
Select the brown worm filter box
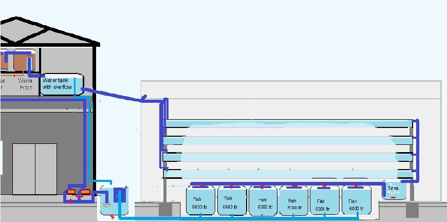point(22,62)
